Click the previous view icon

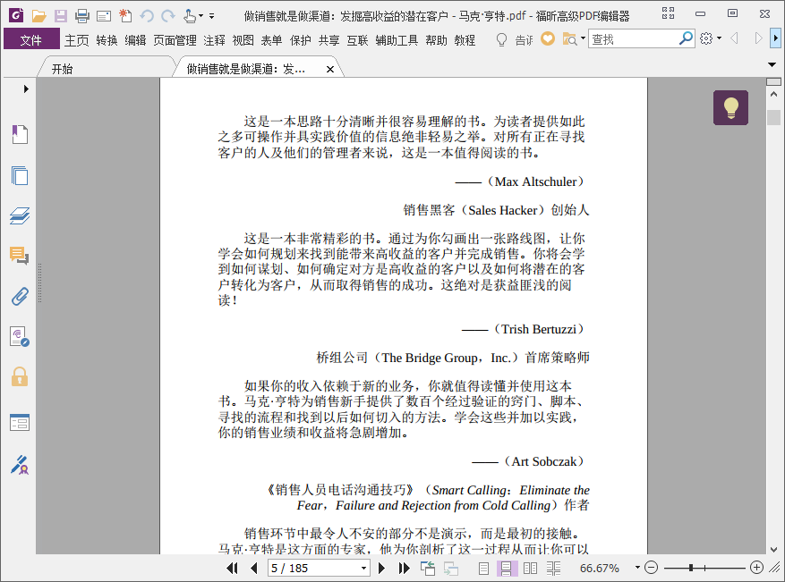[428, 568]
